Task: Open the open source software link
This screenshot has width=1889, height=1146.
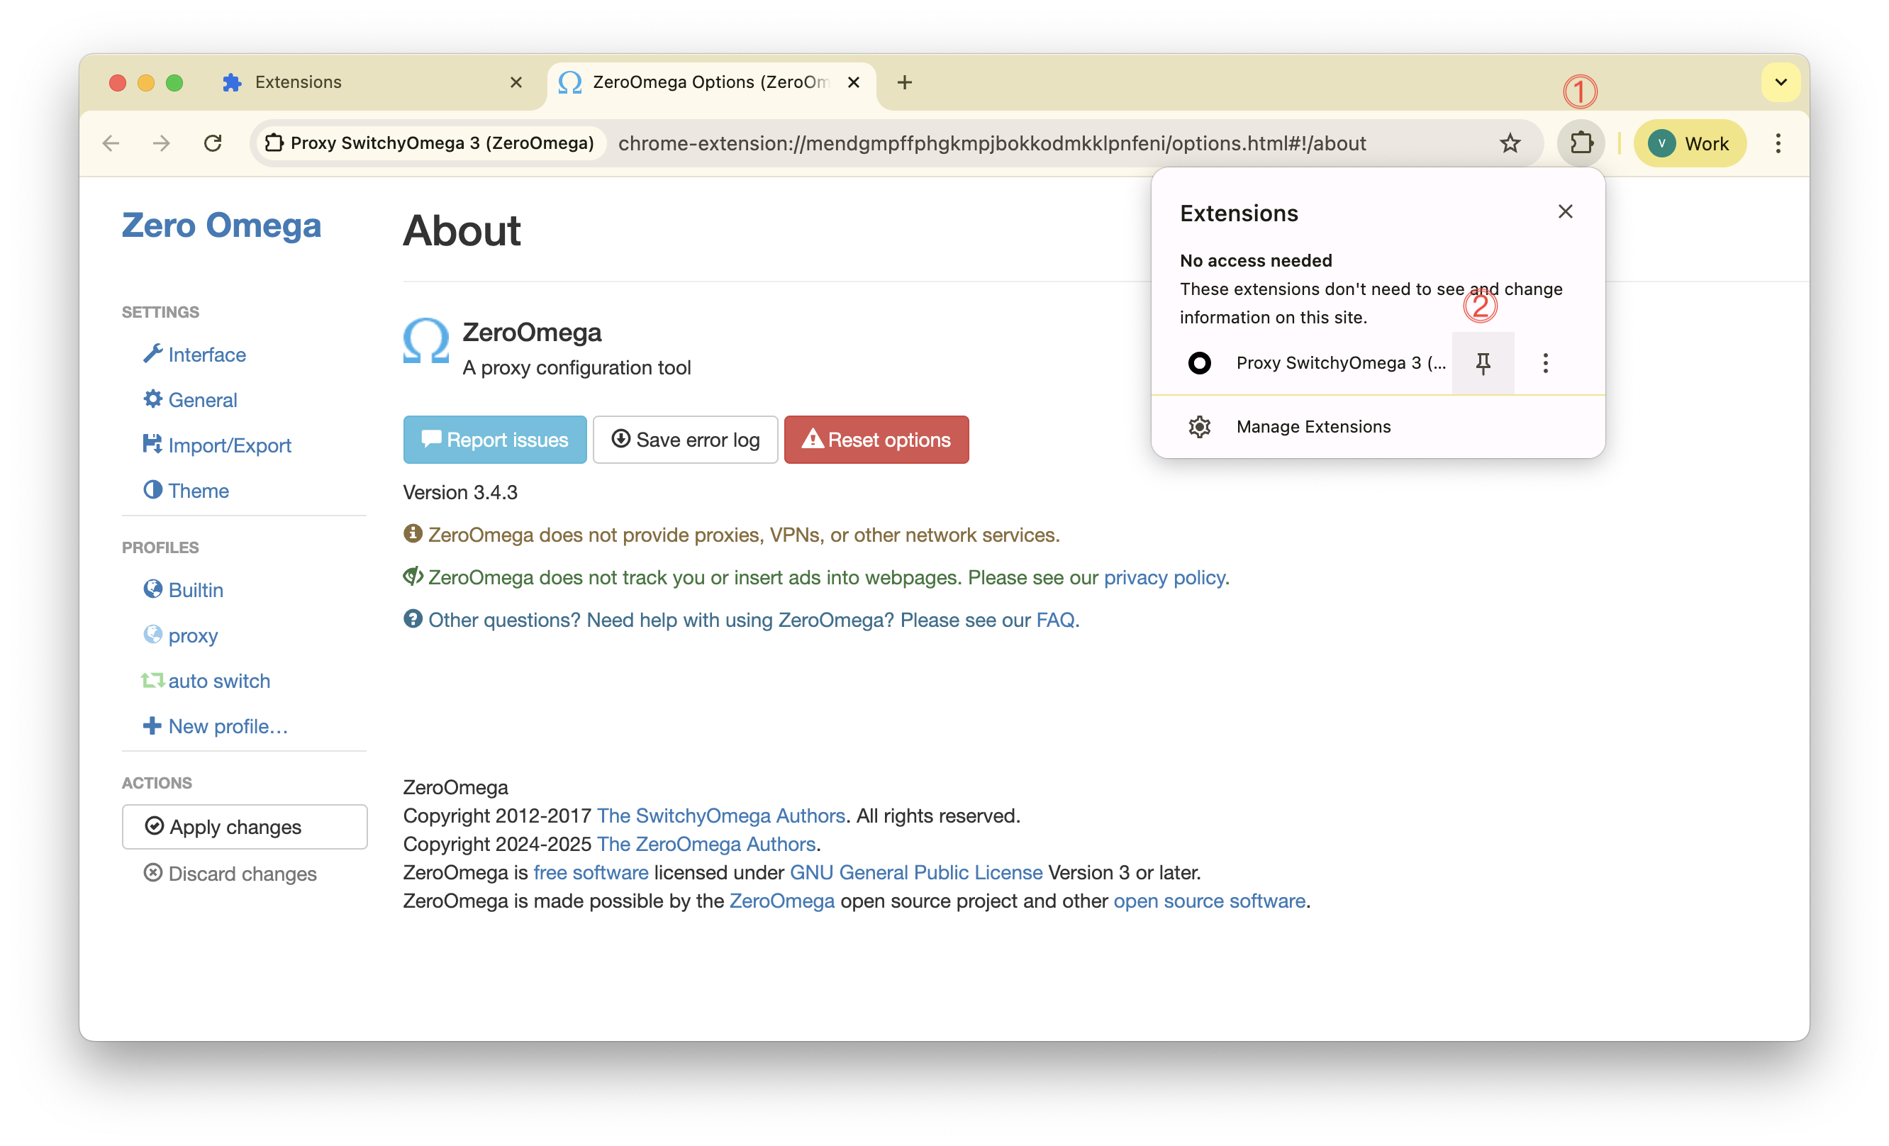Action: [x=1210, y=901]
